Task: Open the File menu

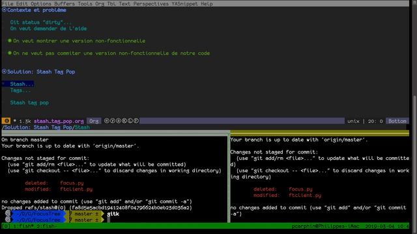Action: tap(7, 4)
